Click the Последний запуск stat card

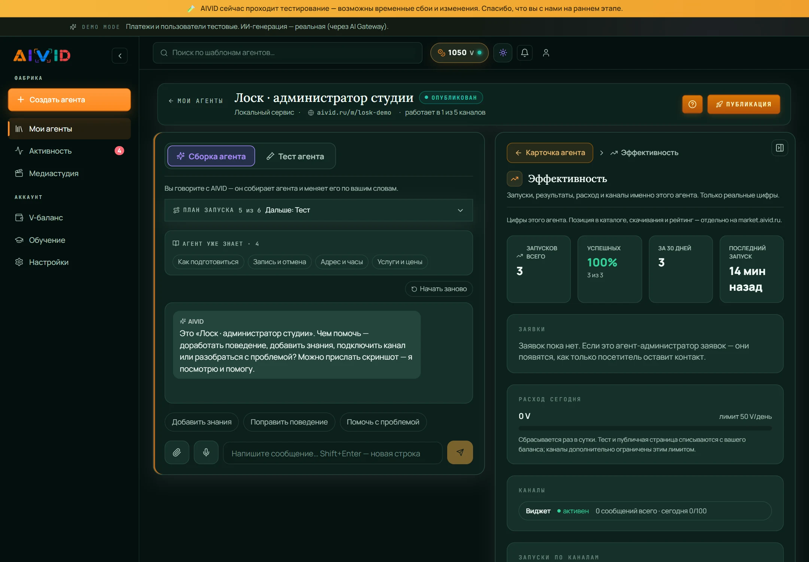tap(751, 269)
